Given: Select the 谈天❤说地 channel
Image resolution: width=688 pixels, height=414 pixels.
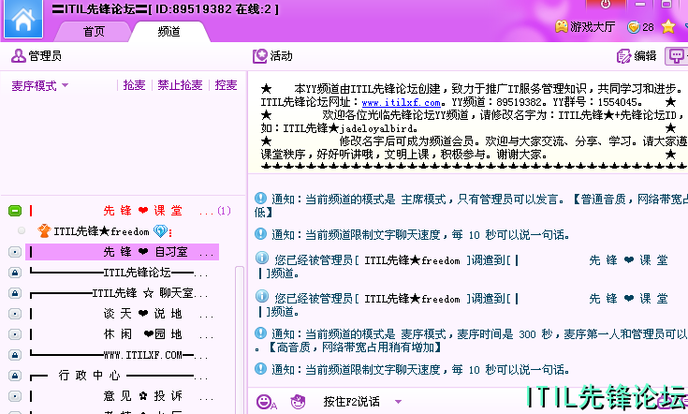Looking at the screenshot, I should 142,314.
